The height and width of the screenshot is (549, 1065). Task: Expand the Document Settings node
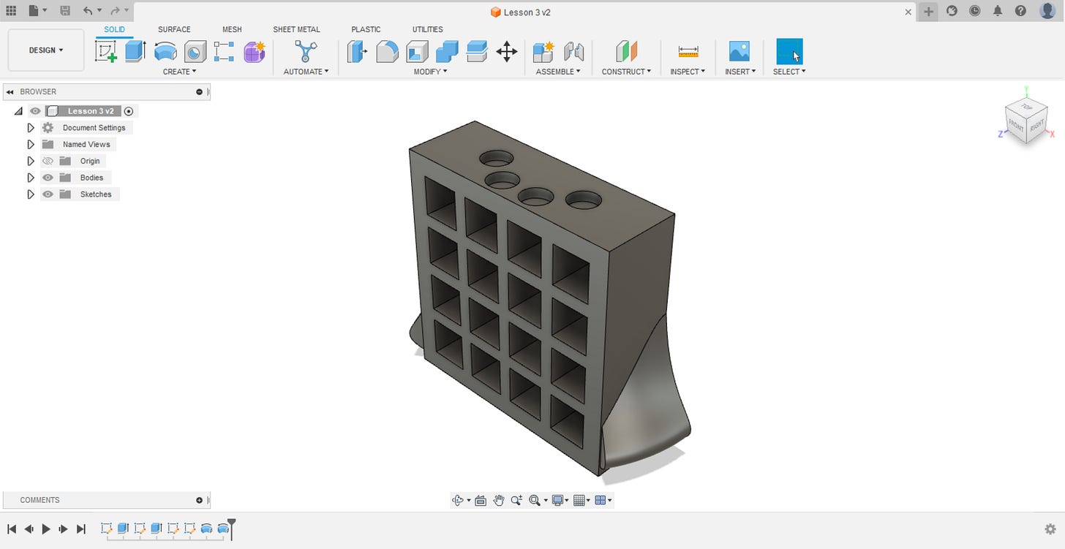pyautogui.click(x=31, y=128)
